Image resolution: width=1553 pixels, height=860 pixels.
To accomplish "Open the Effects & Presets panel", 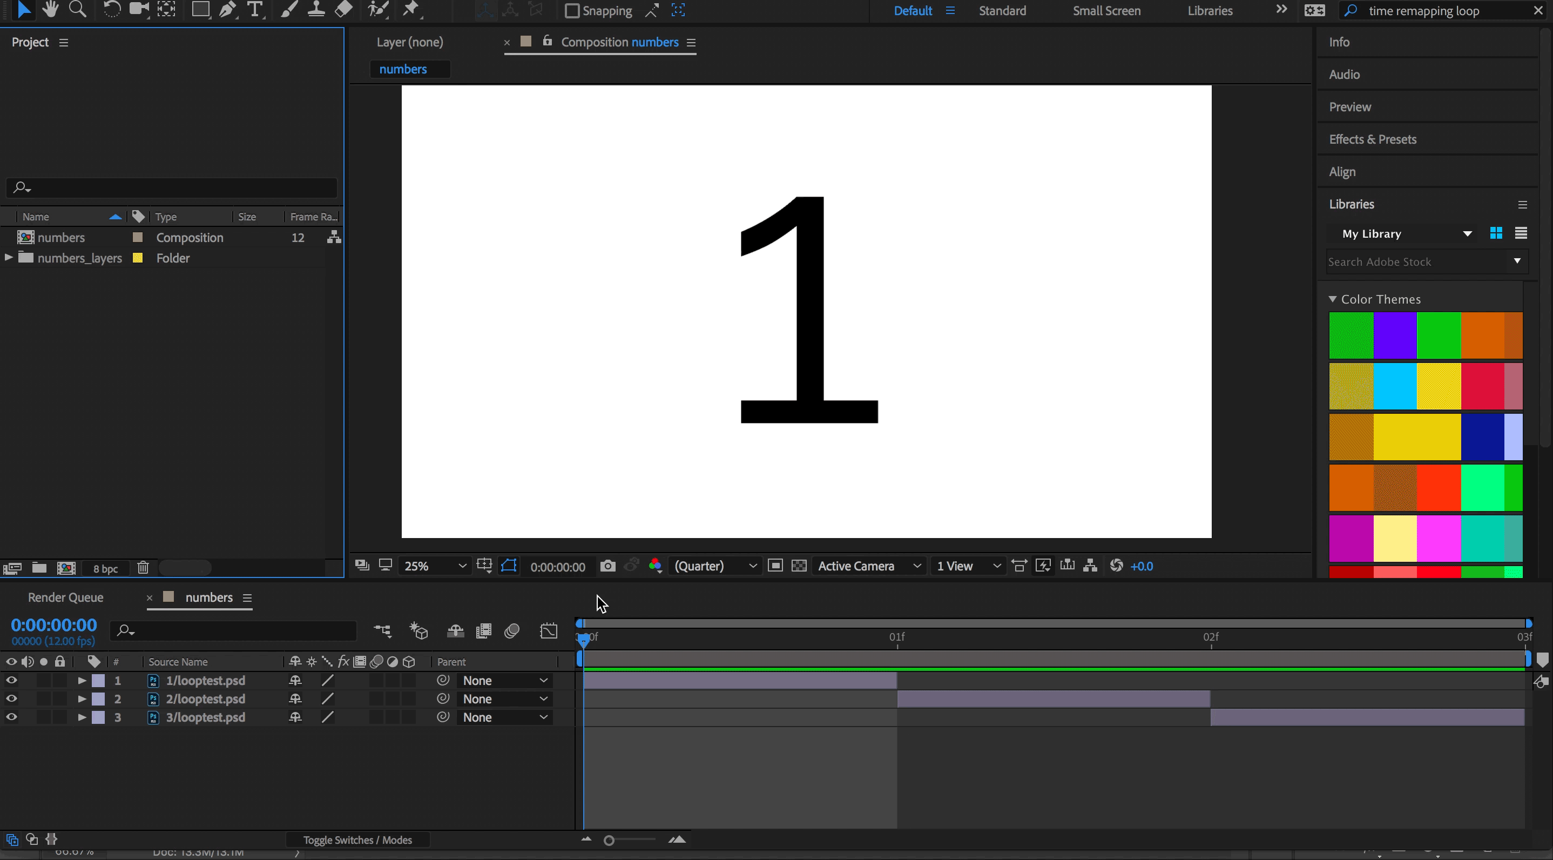I will pos(1372,139).
